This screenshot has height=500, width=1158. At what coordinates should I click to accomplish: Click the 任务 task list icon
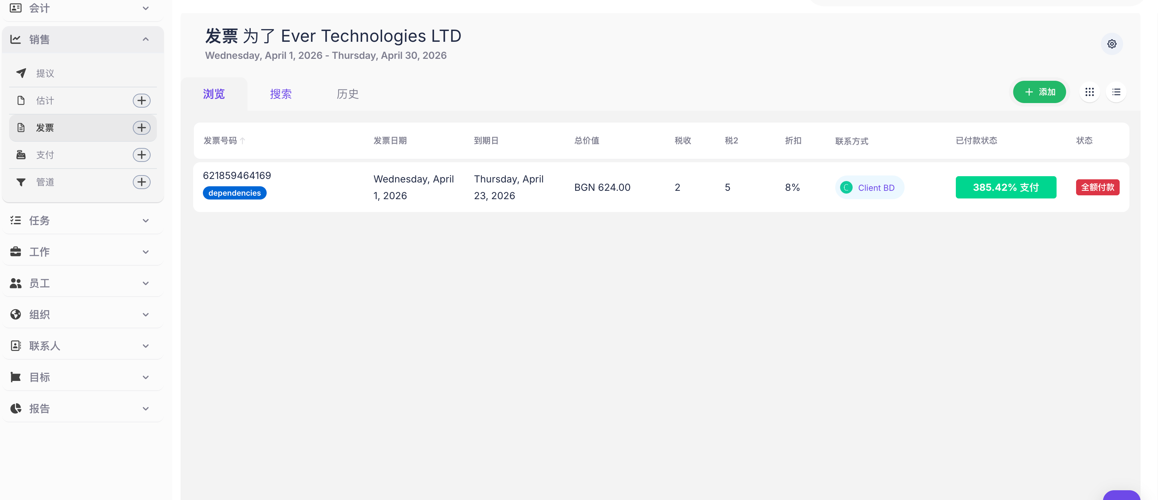(x=16, y=220)
